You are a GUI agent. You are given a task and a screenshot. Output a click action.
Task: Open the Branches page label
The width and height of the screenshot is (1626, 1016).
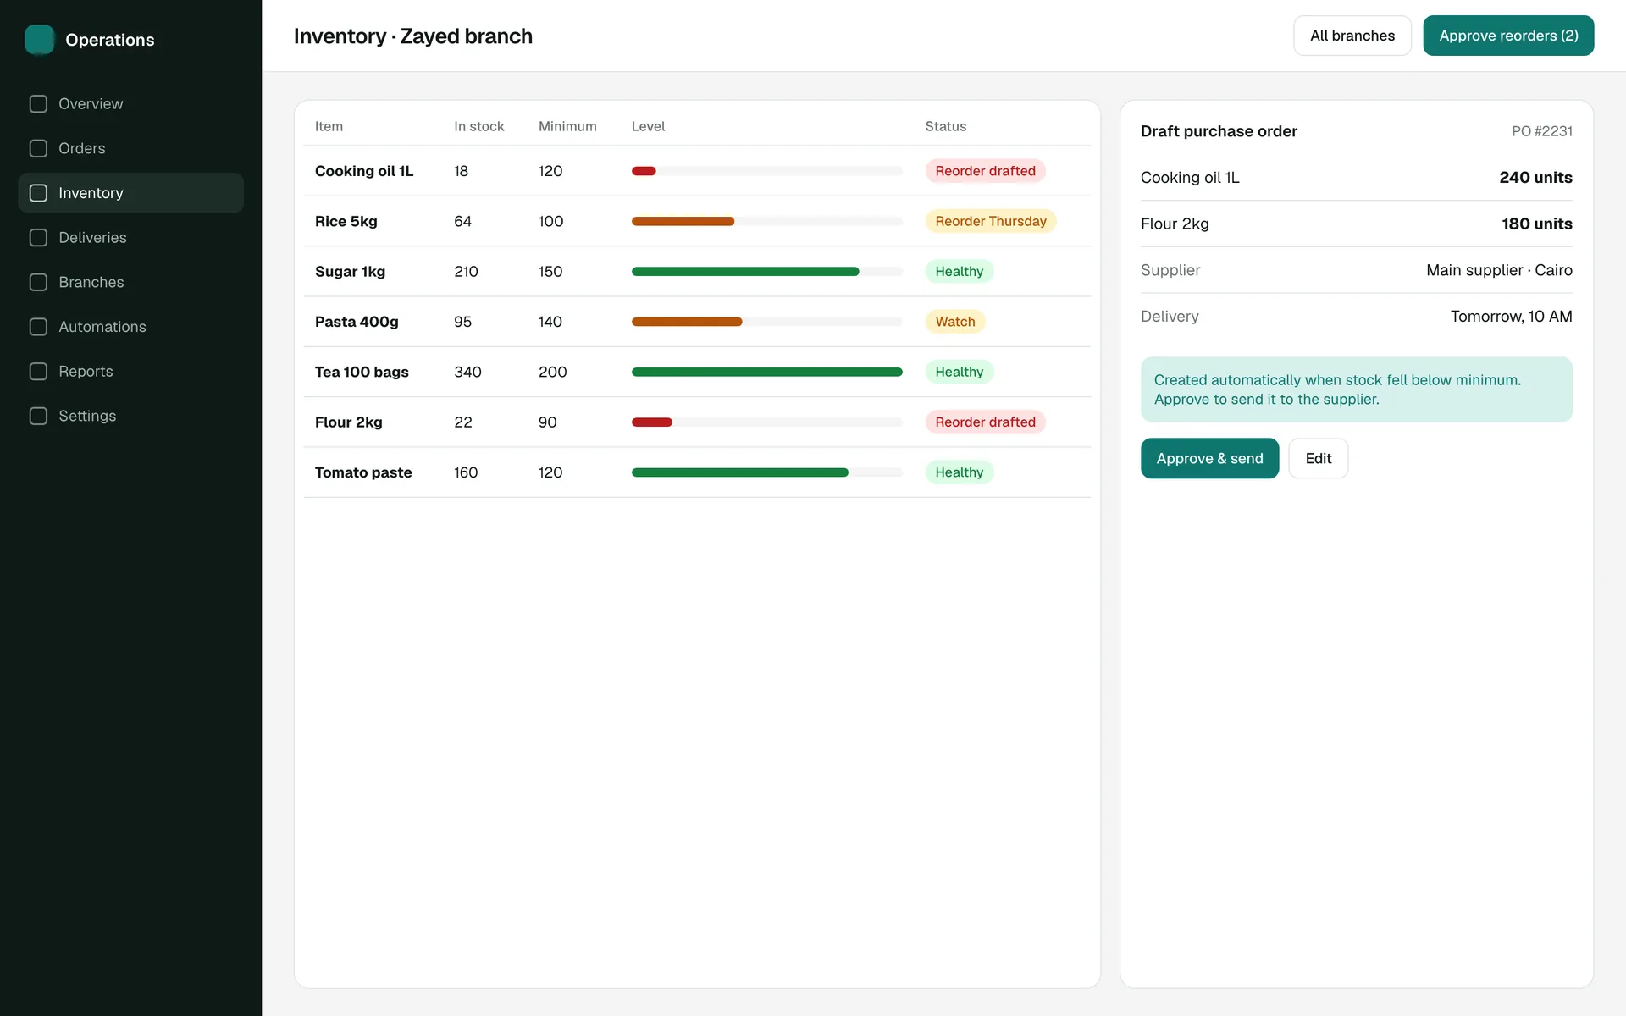91,282
